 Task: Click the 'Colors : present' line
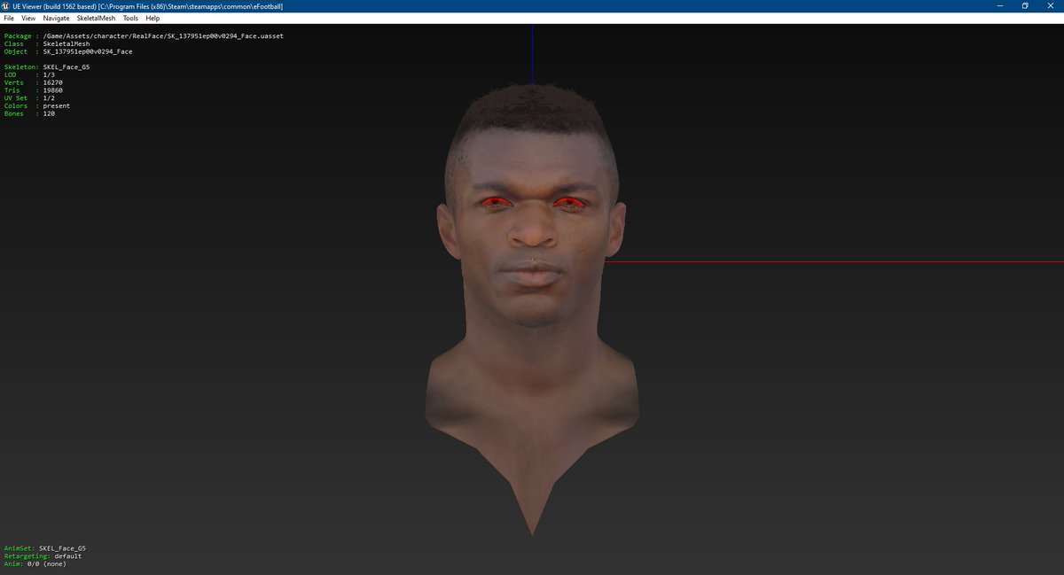click(37, 106)
